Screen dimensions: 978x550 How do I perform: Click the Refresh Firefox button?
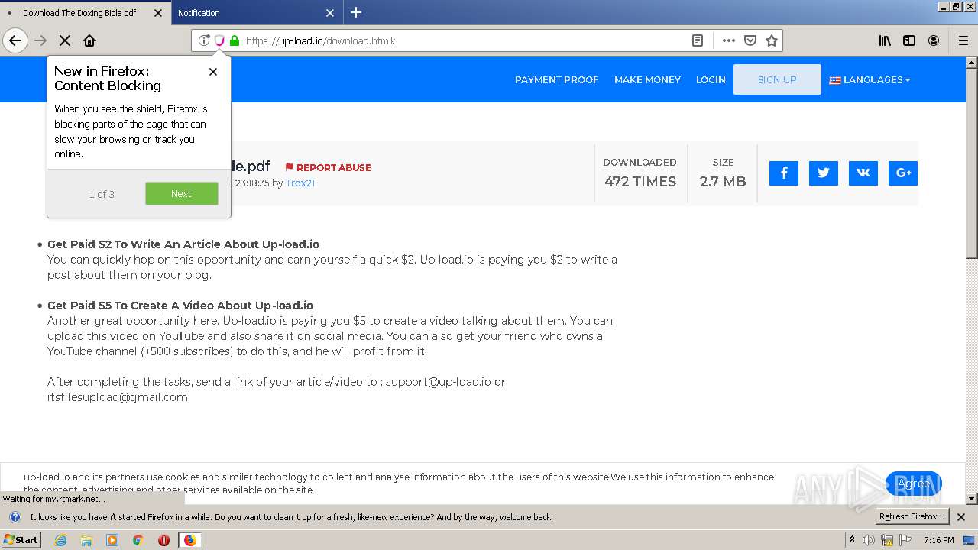(x=912, y=517)
